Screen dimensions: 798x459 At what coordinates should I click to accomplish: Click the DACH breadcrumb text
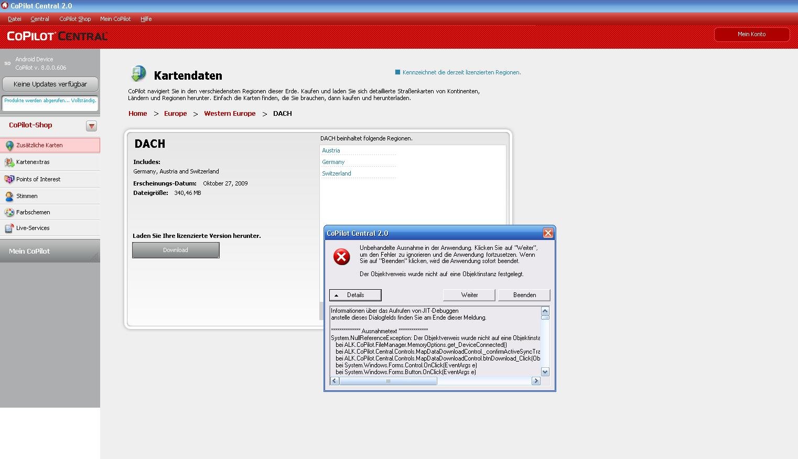(283, 113)
